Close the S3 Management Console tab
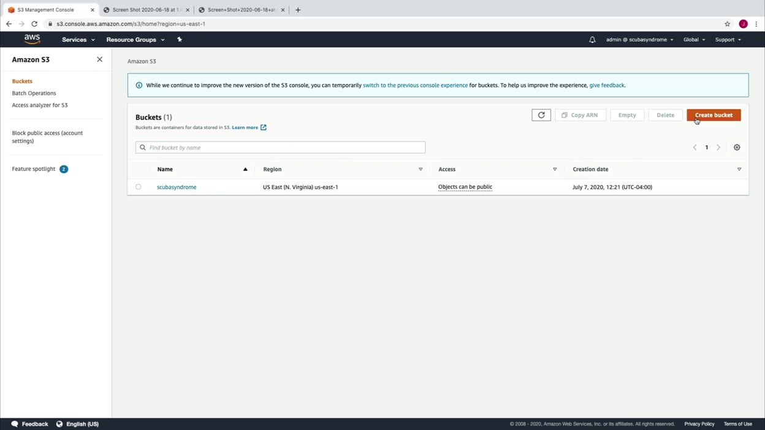765x430 pixels. [93, 10]
